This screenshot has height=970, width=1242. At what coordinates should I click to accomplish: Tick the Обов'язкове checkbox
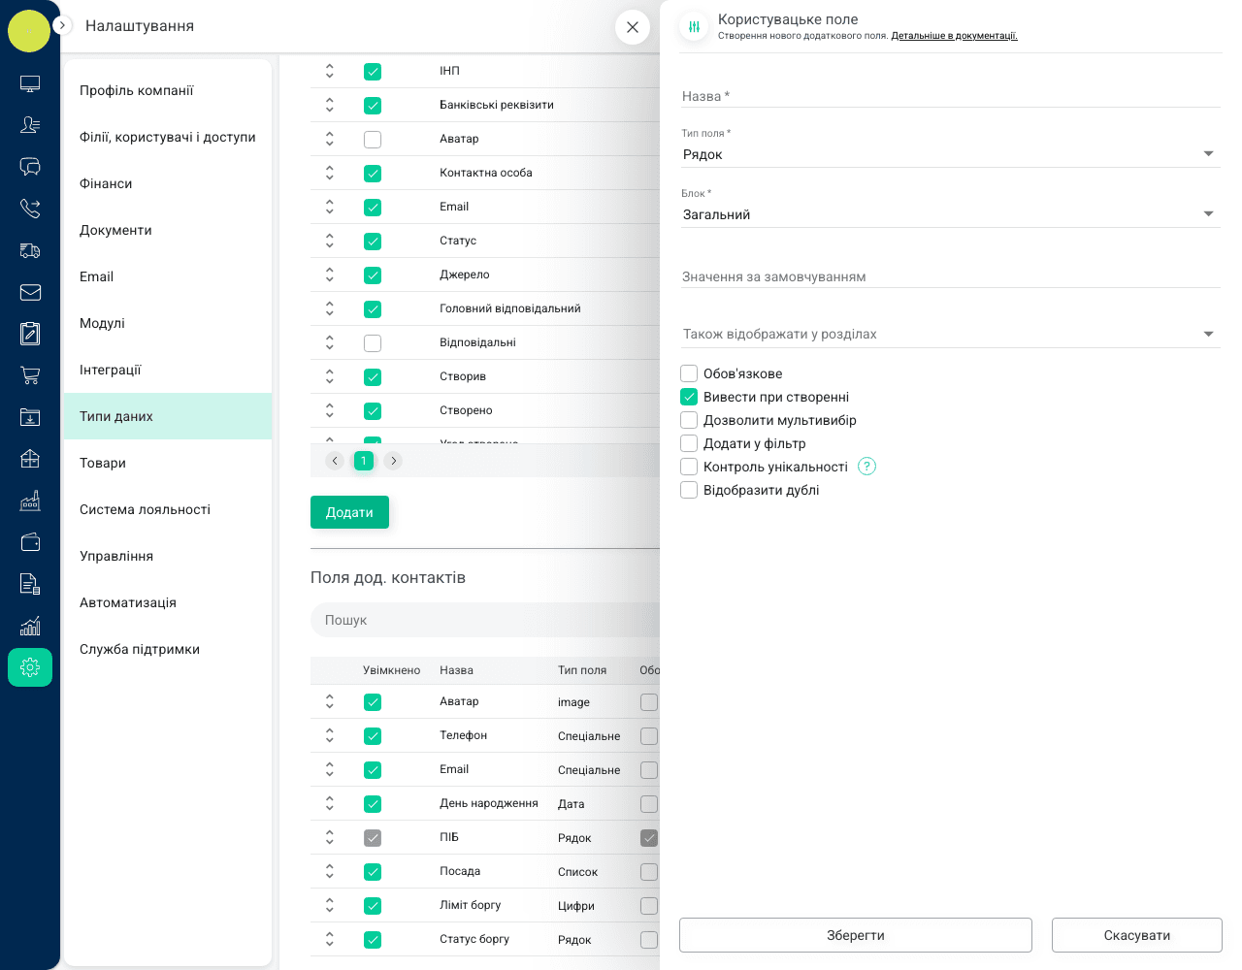point(689,373)
